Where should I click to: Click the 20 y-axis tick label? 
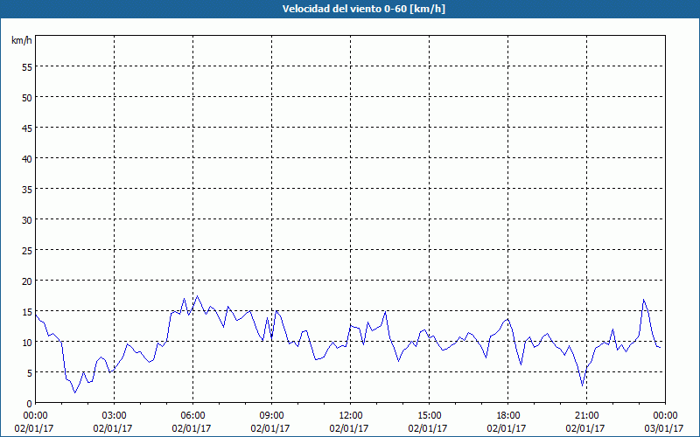click(x=27, y=281)
